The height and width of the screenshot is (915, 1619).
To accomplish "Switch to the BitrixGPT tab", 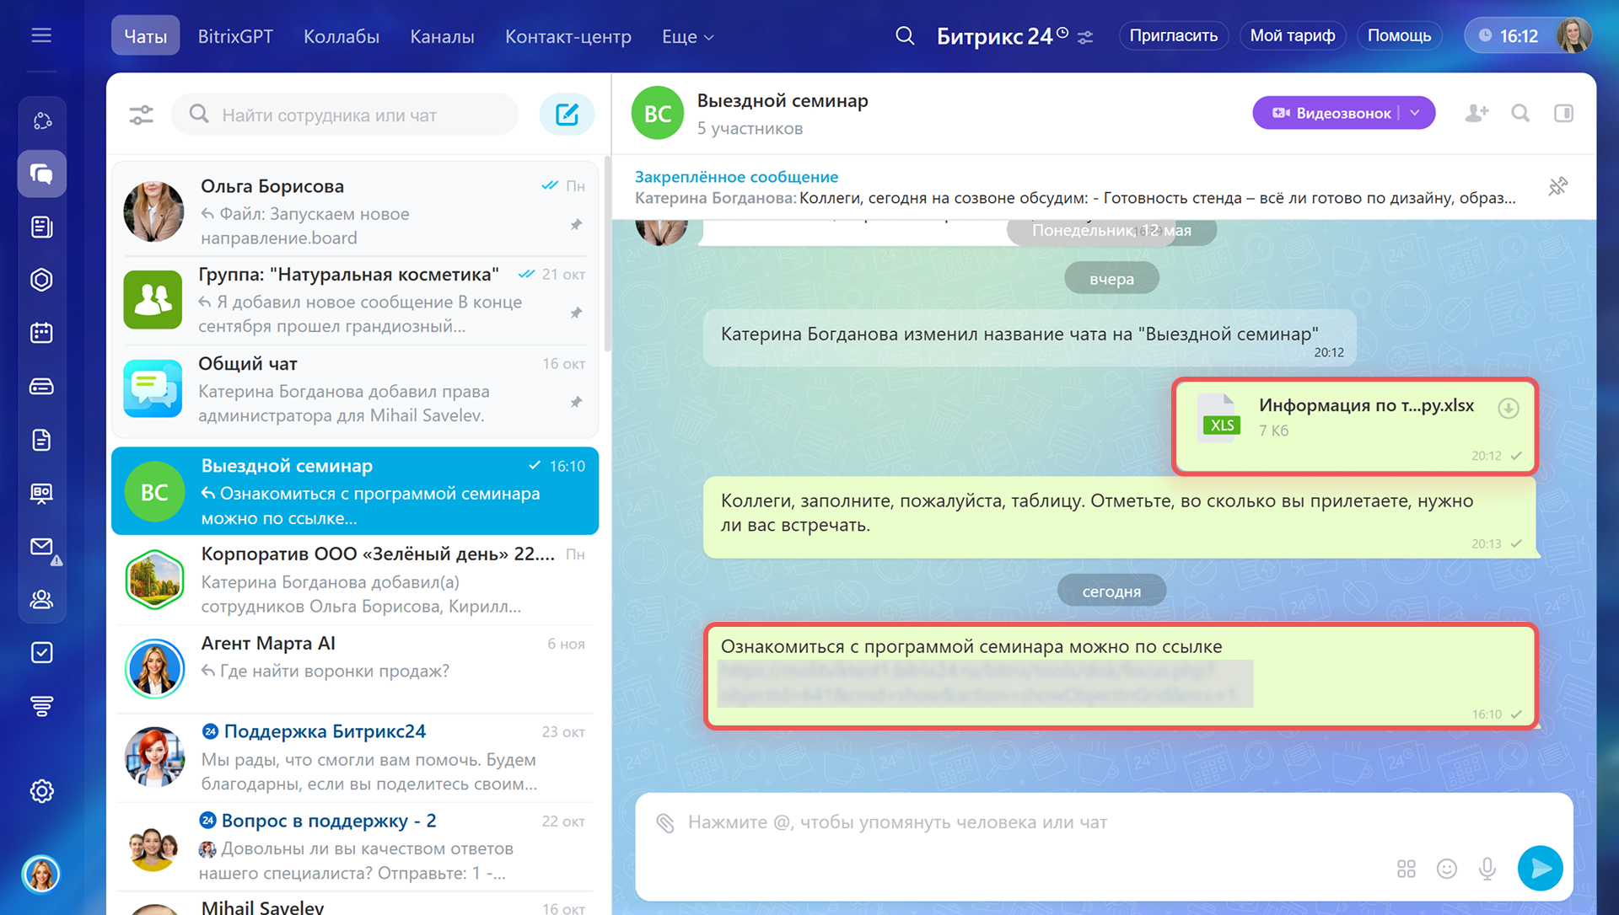I will point(235,36).
